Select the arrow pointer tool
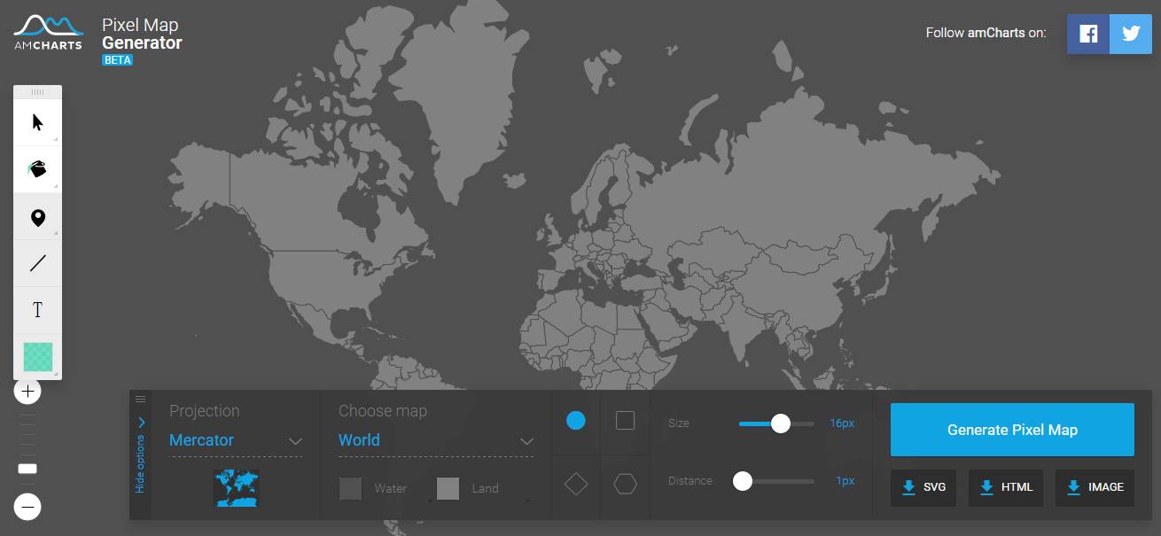 37,122
